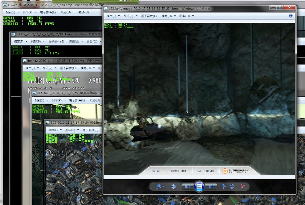Click 檔案(F) in GTAIV window
305x205 pixels.
[19, 41]
